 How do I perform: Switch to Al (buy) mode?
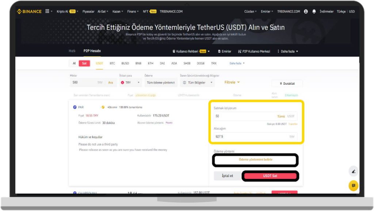[x=74, y=64]
